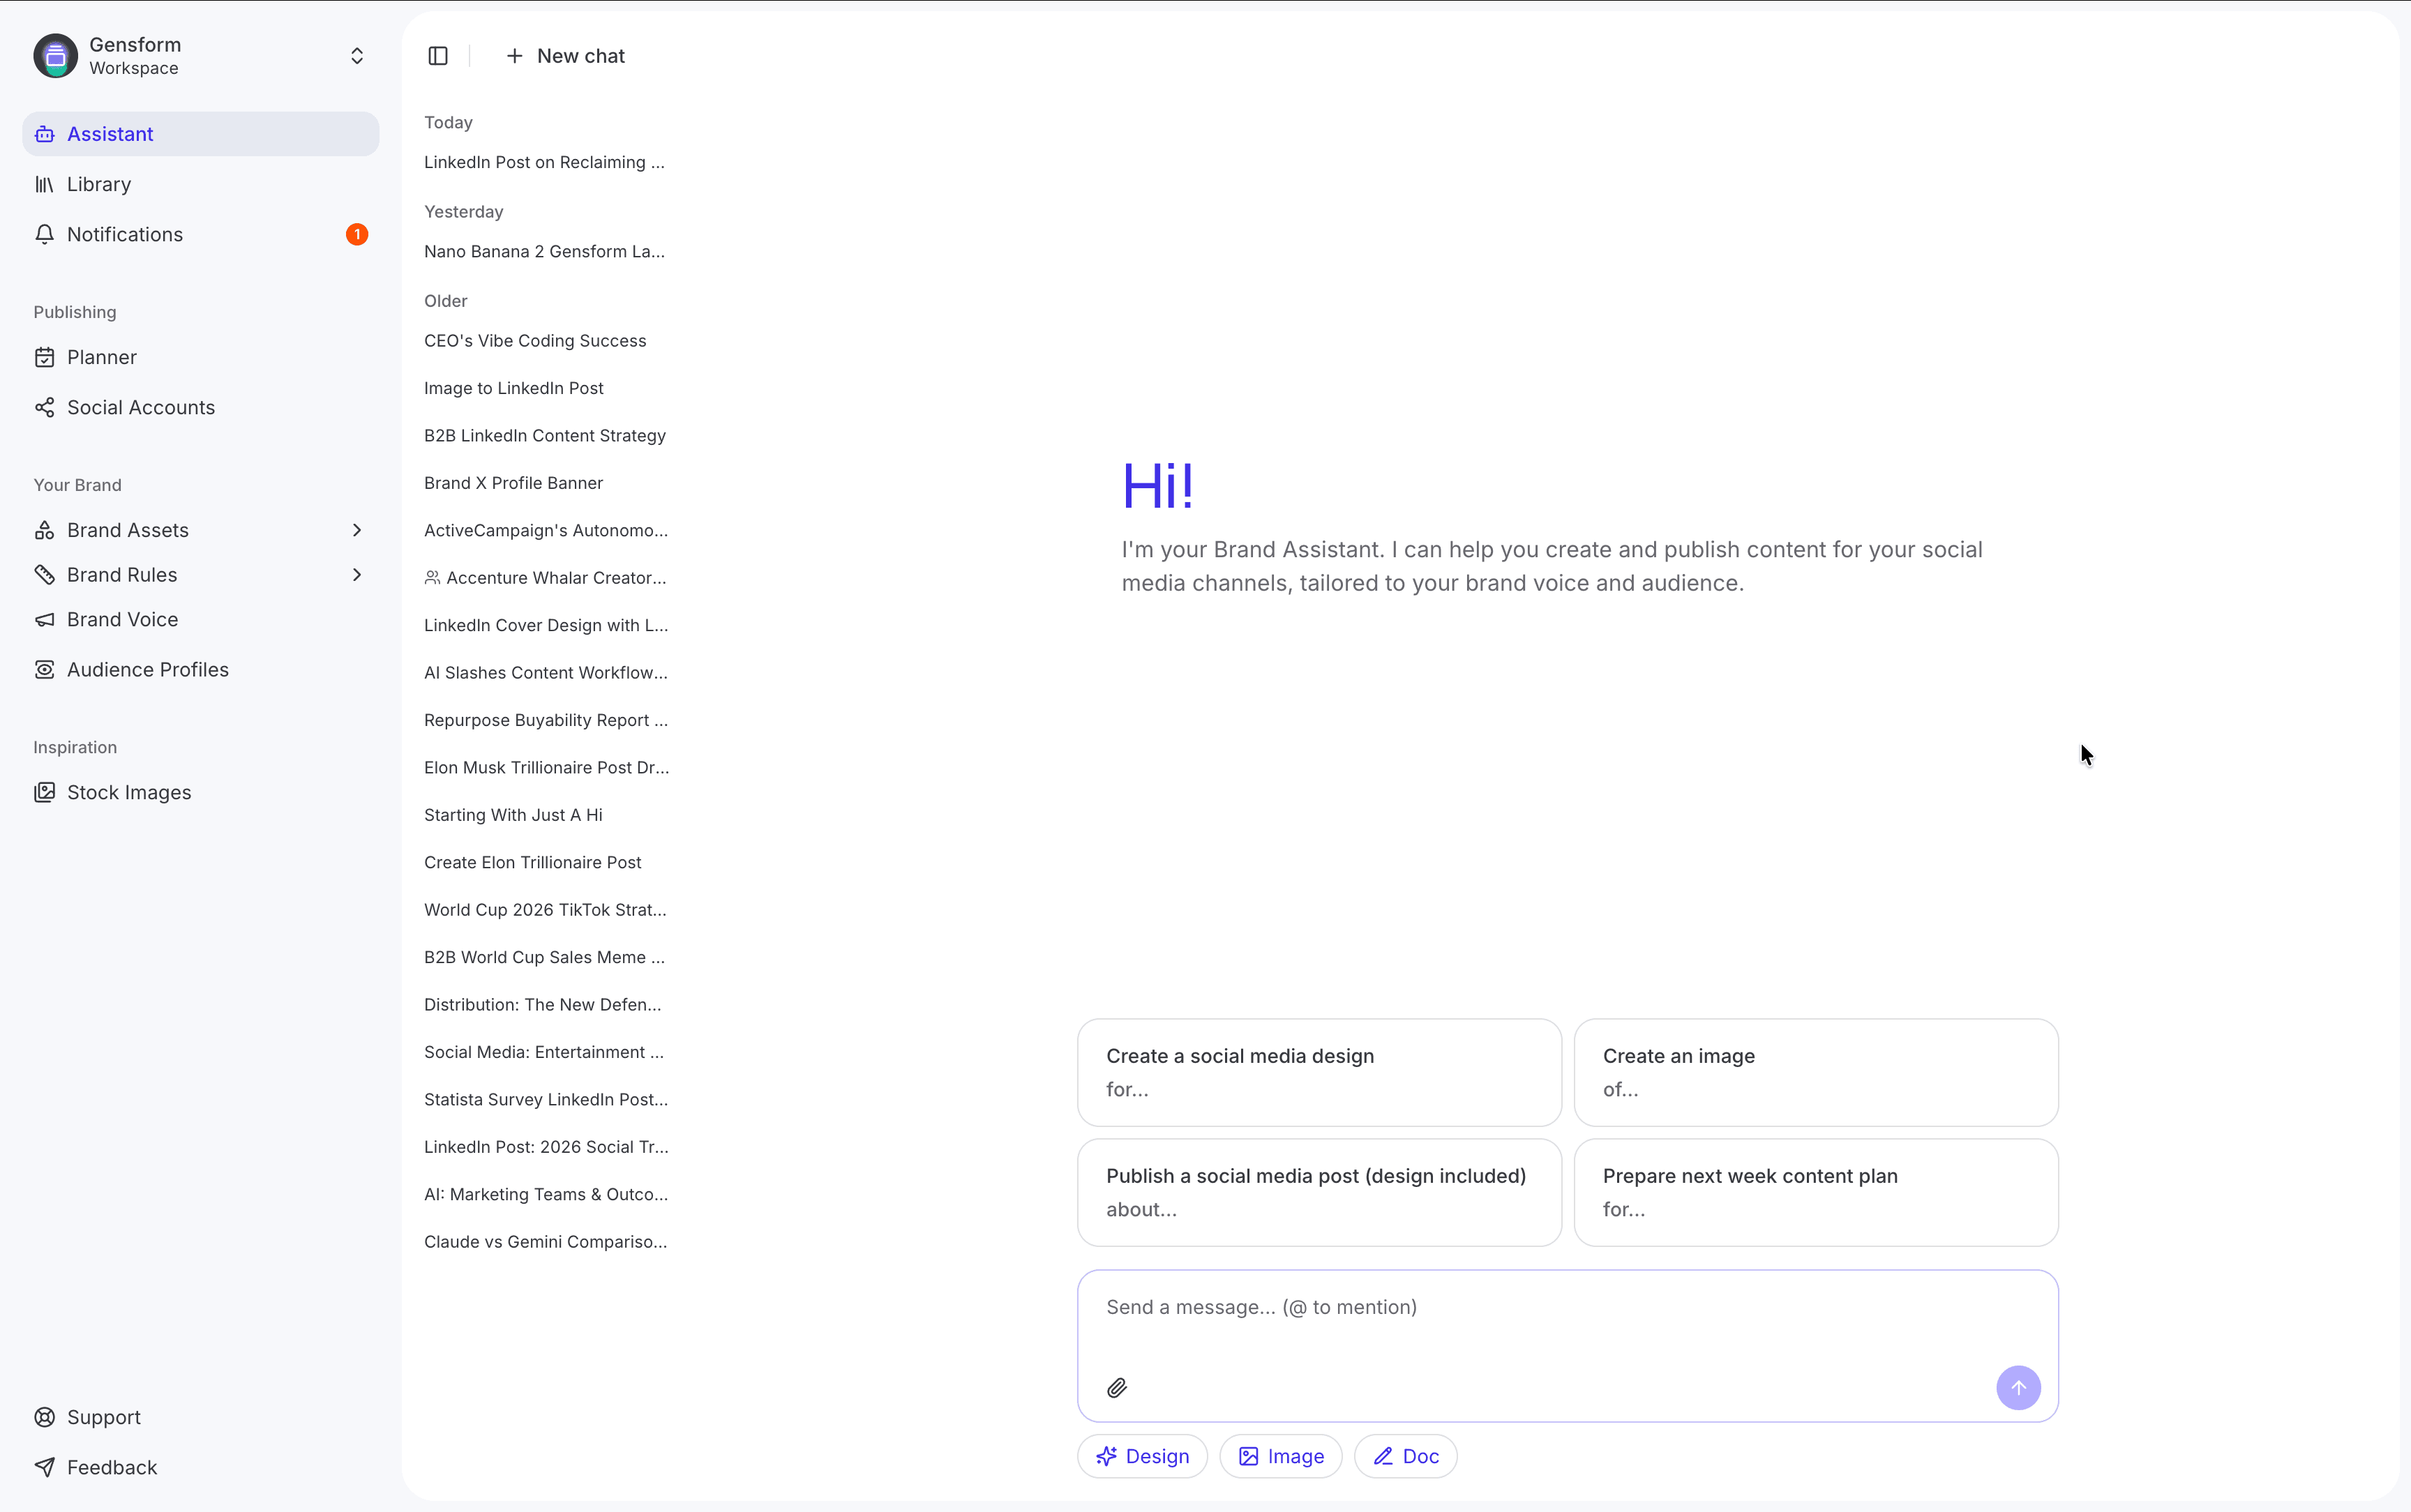The width and height of the screenshot is (2411, 1512).
Task: Choose Create an image suggestion card
Action: 1816,1073
